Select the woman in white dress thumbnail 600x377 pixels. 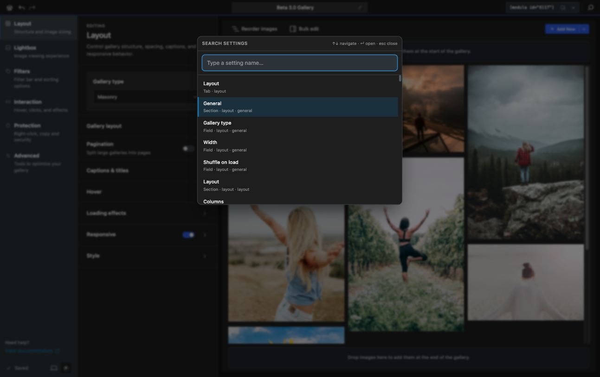[x=526, y=282]
